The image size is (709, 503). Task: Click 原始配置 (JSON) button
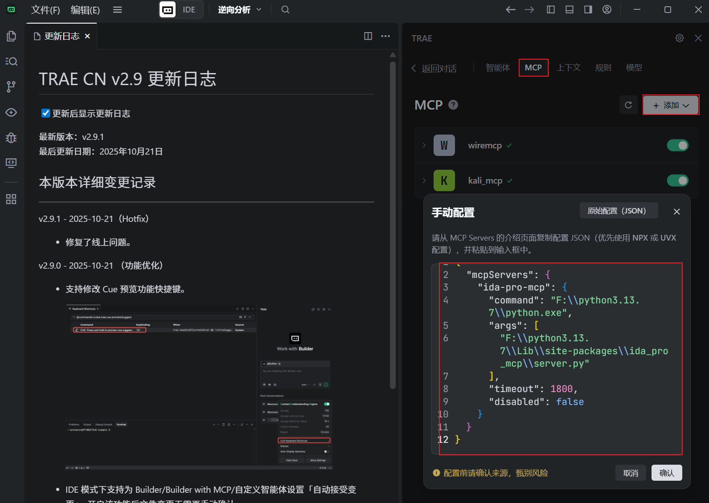pyautogui.click(x=619, y=211)
